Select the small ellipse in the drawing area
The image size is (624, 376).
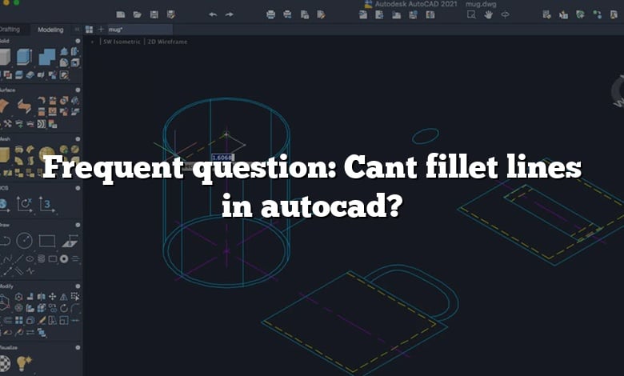tap(426, 136)
